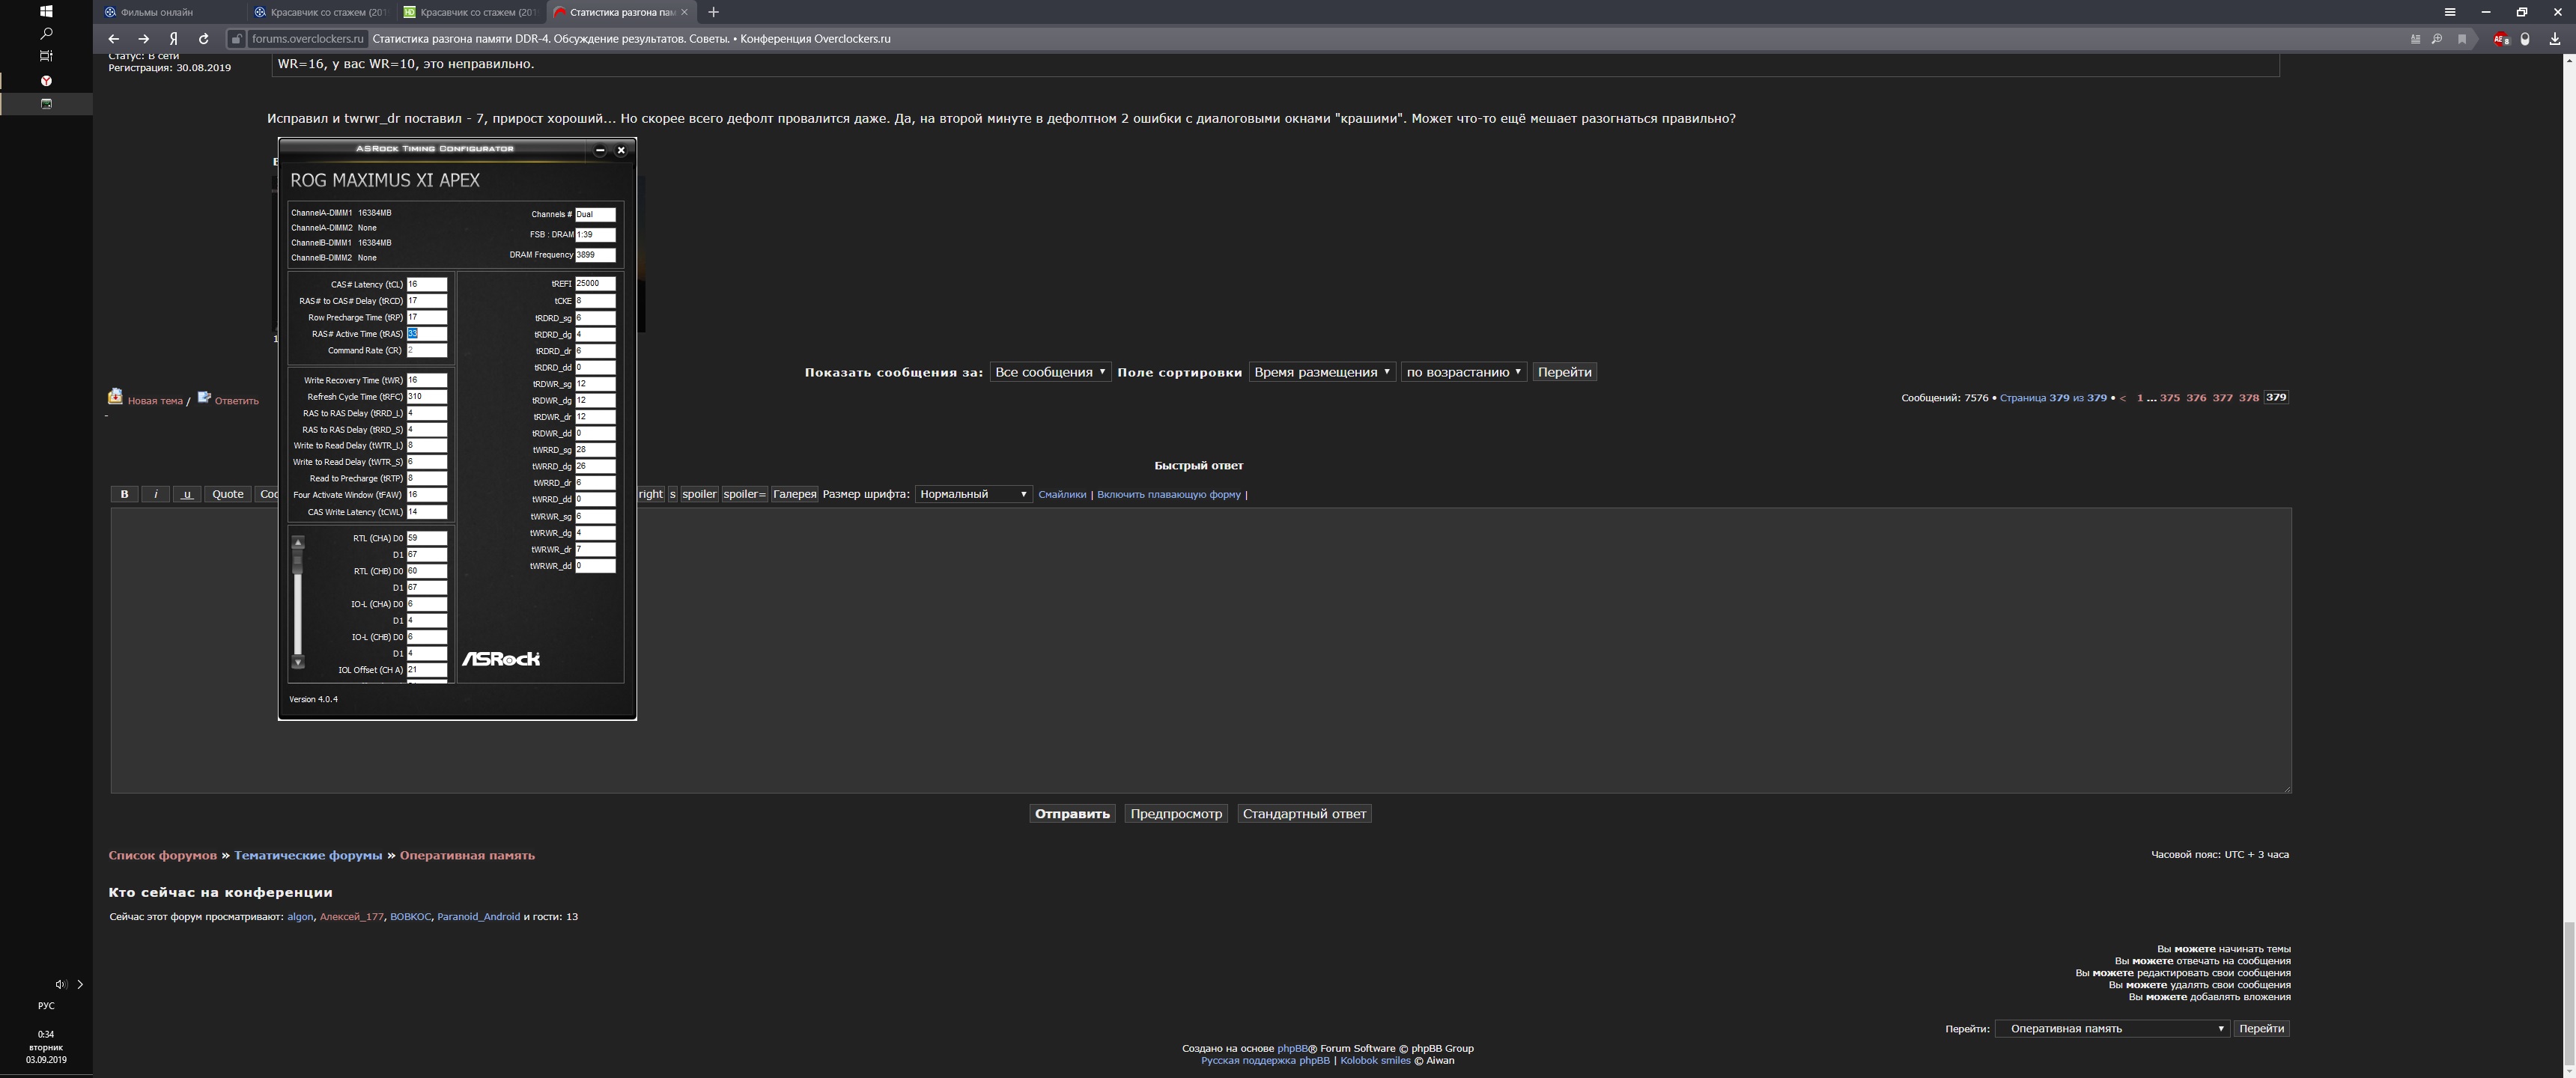The image size is (2576, 1078).
Task: Toggle italic formatting button i
Action: point(155,494)
